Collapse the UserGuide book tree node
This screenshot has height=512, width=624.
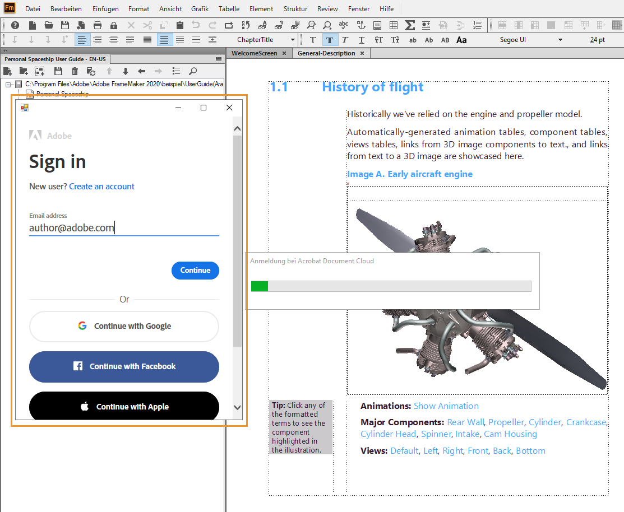click(x=8, y=84)
